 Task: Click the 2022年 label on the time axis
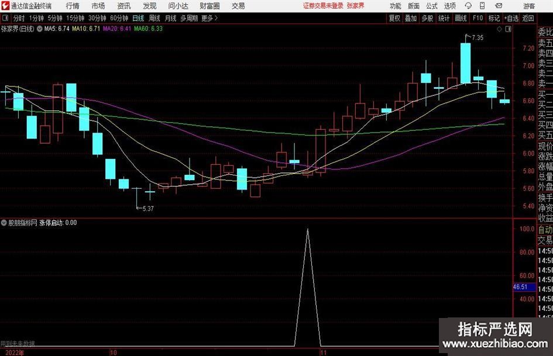pyautogui.click(x=15, y=352)
